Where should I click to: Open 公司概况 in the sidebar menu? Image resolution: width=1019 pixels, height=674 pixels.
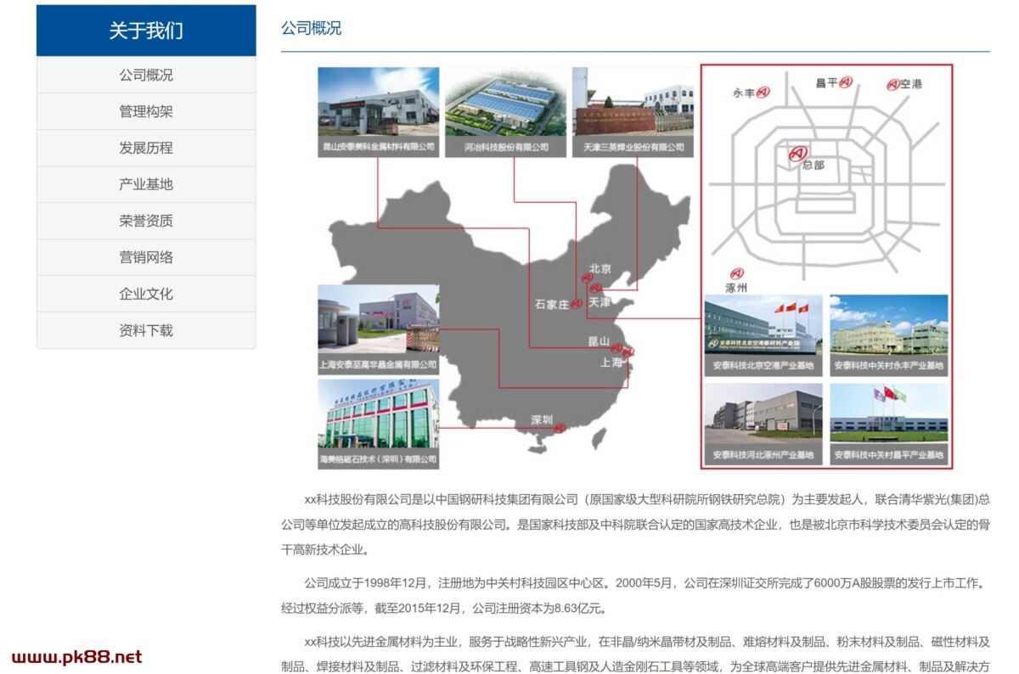146,75
